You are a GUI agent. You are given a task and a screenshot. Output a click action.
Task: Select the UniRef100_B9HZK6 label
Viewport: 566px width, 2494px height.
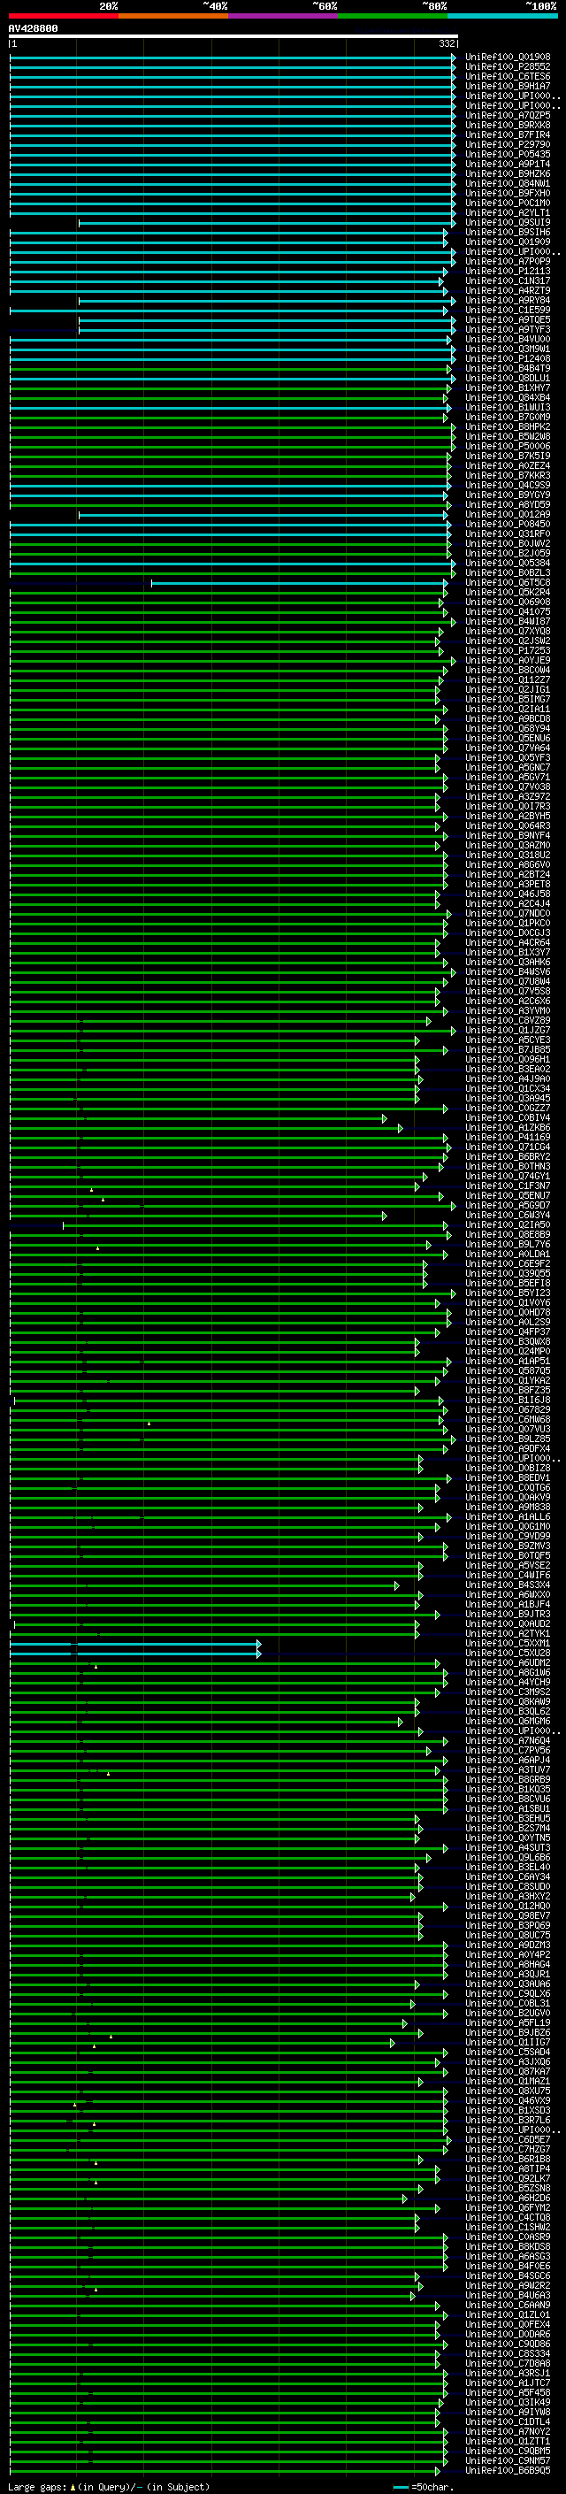coord(508,174)
